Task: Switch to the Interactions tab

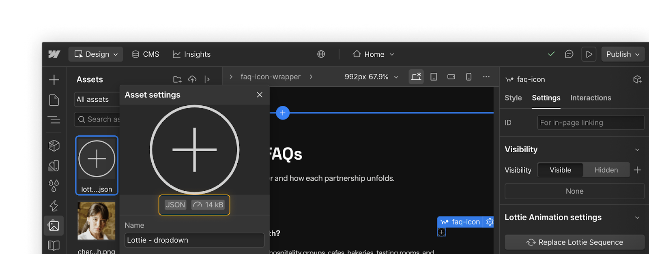Action: click(x=591, y=98)
